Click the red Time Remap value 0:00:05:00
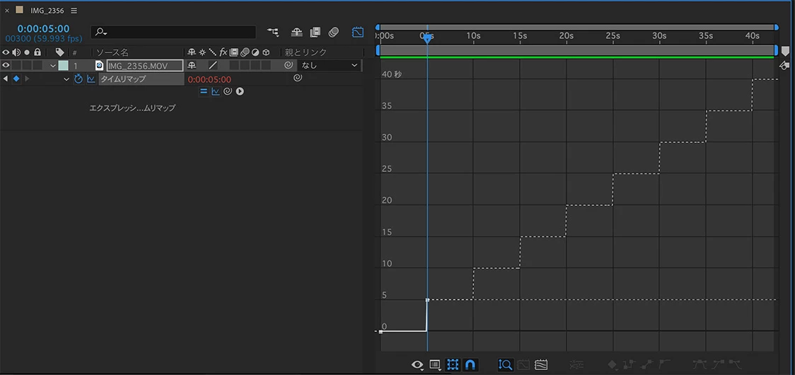 pyautogui.click(x=209, y=79)
